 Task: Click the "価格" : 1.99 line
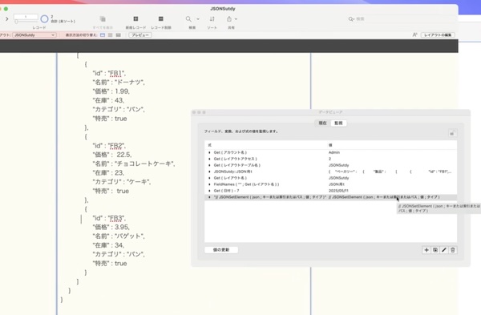pyautogui.click(x=111, y=91)
